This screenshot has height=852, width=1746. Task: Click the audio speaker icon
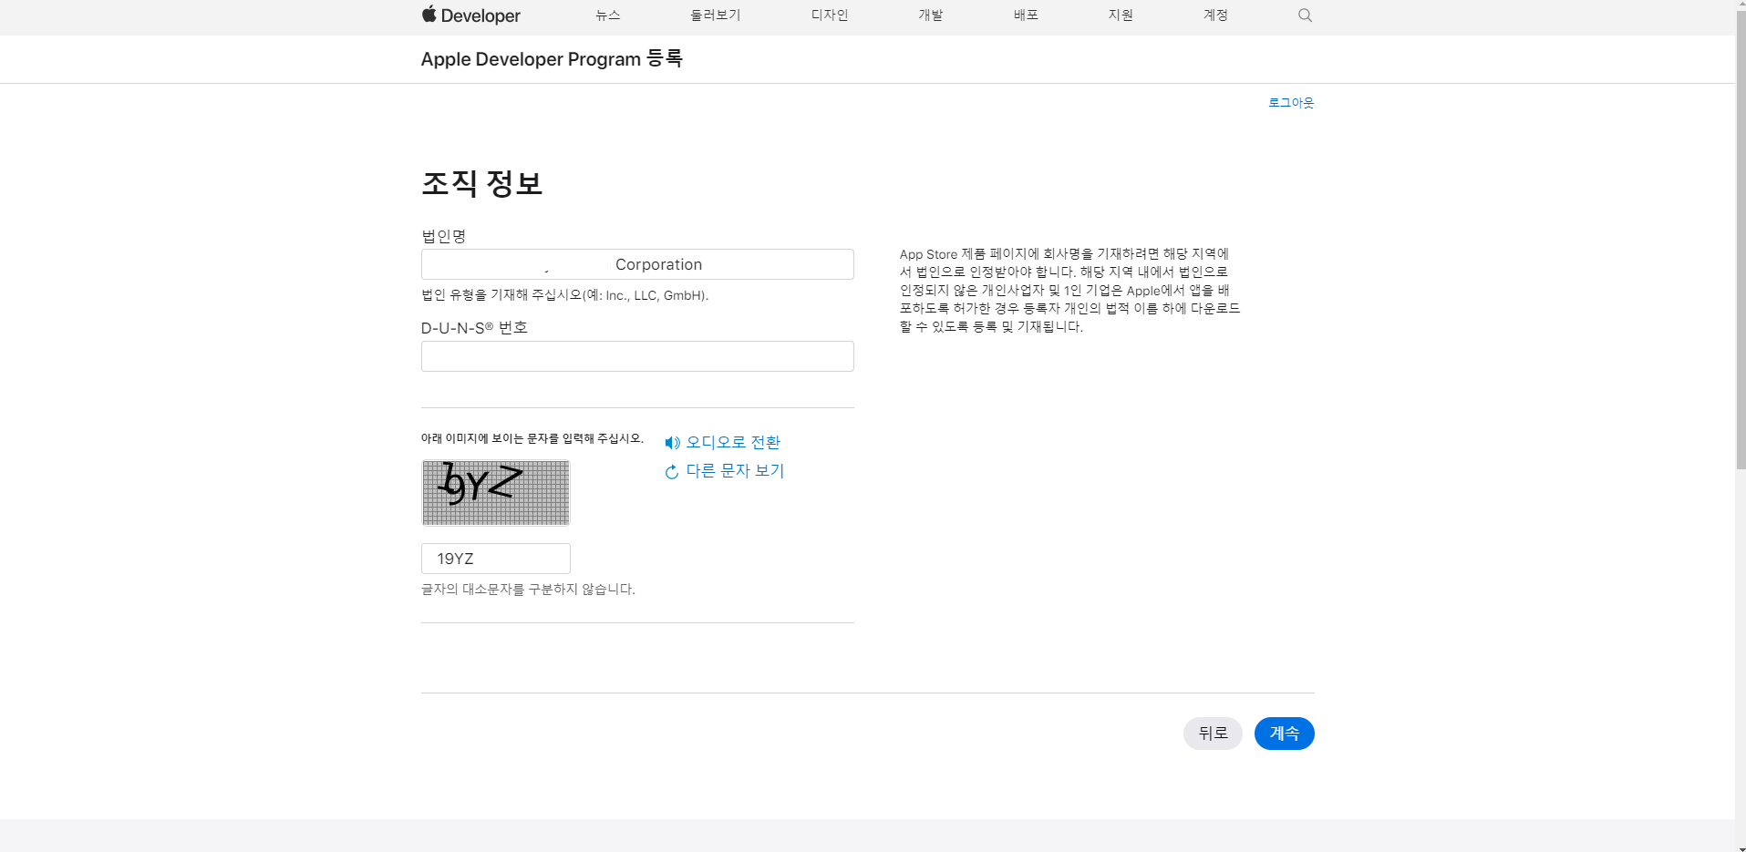(672, 443)
